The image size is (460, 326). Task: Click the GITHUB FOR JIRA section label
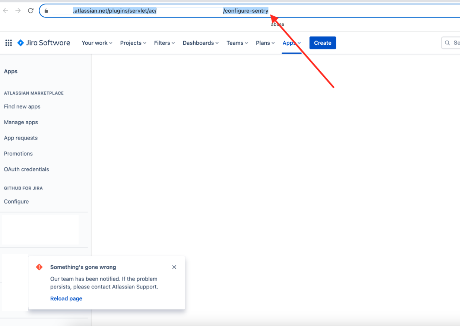point(23,188)
